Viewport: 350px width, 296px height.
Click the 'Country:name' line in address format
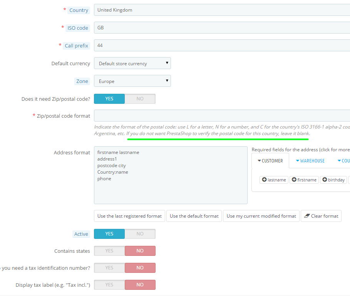[x=113, y=172]
